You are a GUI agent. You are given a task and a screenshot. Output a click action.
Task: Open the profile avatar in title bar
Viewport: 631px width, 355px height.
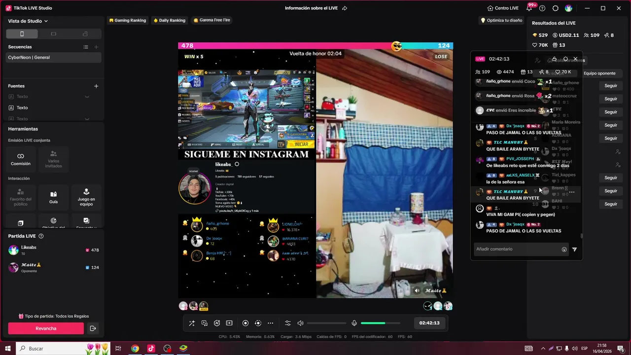[569, 8]
